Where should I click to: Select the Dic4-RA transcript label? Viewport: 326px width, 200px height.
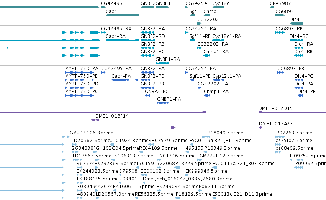[x=304, y=44]
